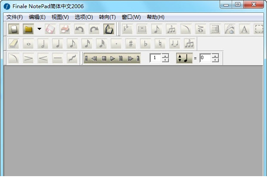This screenshot has width=267, height=183.
Task: Toggle the augmentation dot
Action: tap(116, 44)
